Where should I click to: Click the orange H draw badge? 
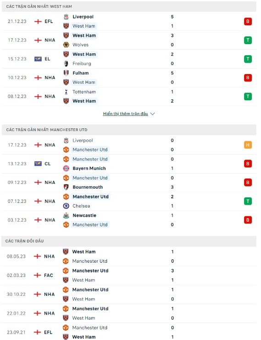pyautogui.click(x=248, y=145)
